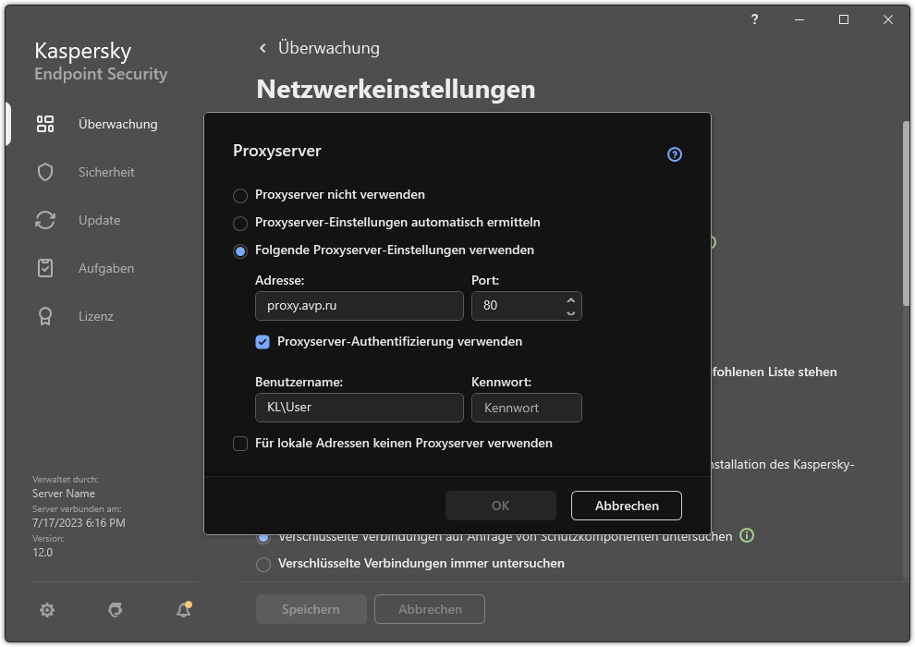This screenshot has width=915, height=647.
Task: Go back to Überwachung via the chevron
Action: [x=262, y=47]
